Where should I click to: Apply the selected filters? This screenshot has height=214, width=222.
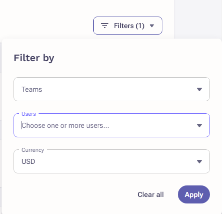pyautogui.click(x=194, y=194)
